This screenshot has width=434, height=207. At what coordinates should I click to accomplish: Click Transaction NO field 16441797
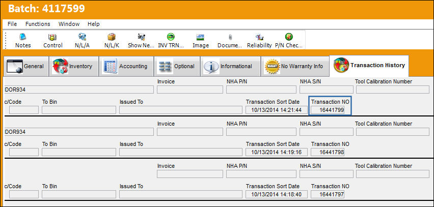(x=328, y=195)
